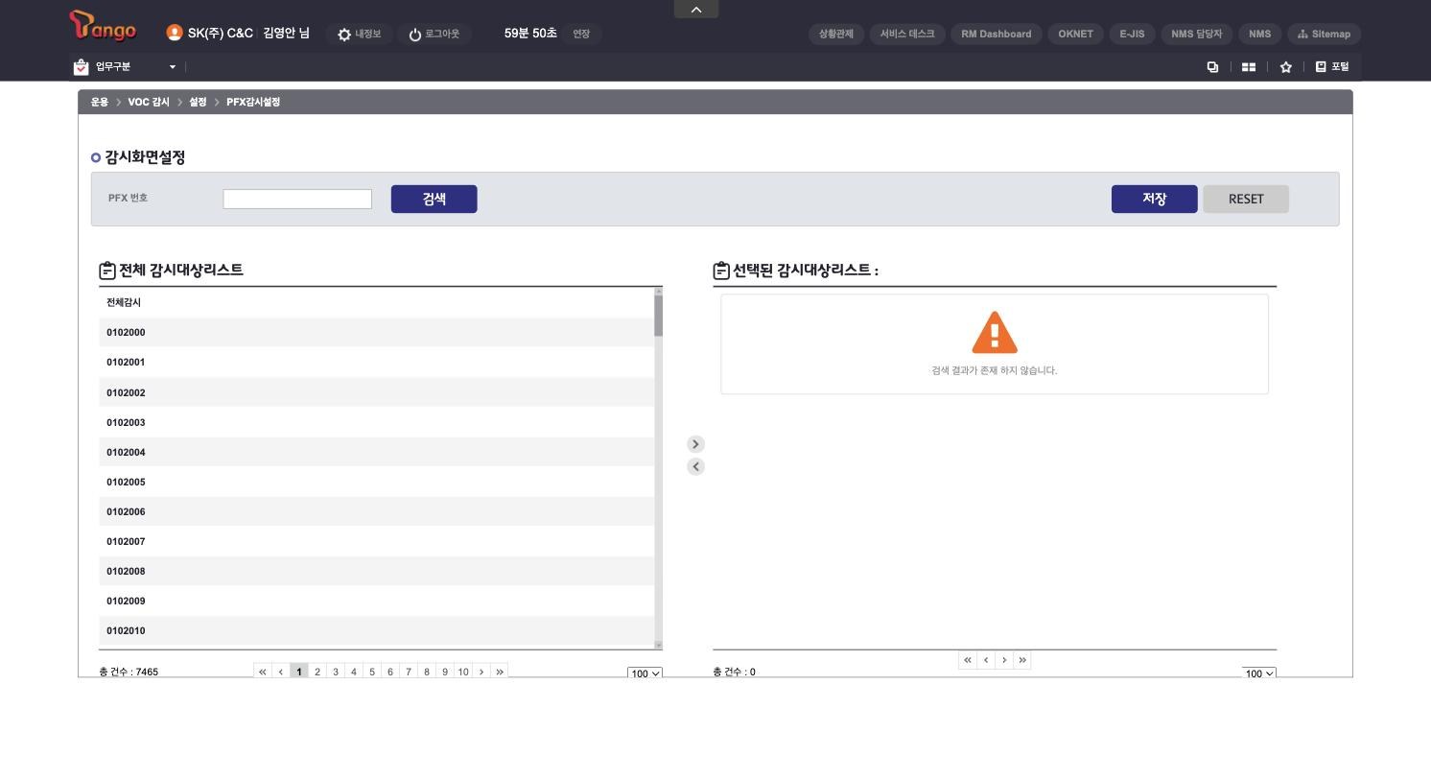Viewport: 1431px width, 779px height.
Task: Click the RESET button
Action: [x=1246, y=199]
